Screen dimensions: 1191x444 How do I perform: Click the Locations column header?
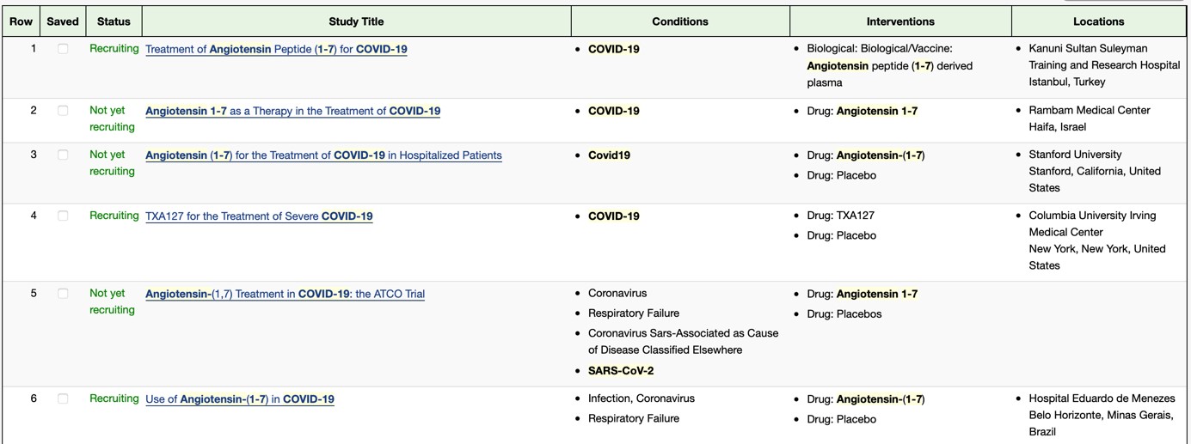[1098, 21]
